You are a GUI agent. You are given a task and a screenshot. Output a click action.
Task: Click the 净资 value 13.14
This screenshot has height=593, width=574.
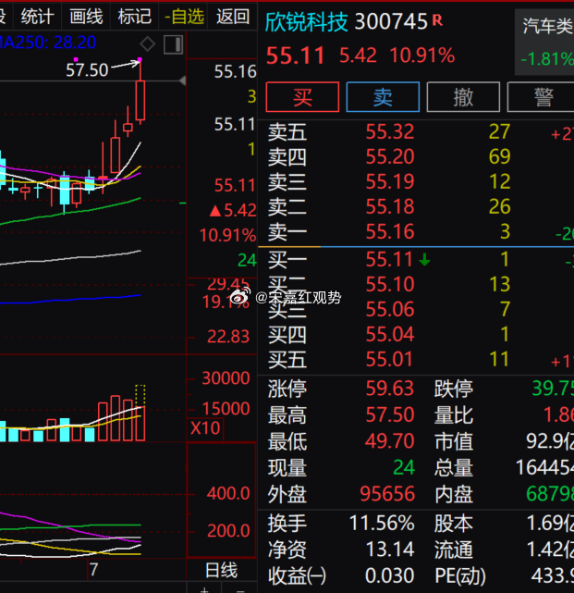(390, 550)
